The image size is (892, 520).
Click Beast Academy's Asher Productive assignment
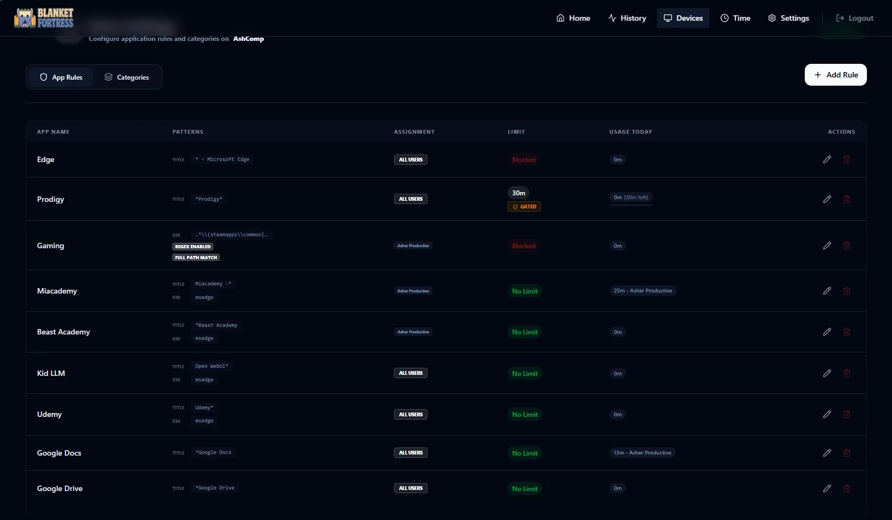click(413, 332)
